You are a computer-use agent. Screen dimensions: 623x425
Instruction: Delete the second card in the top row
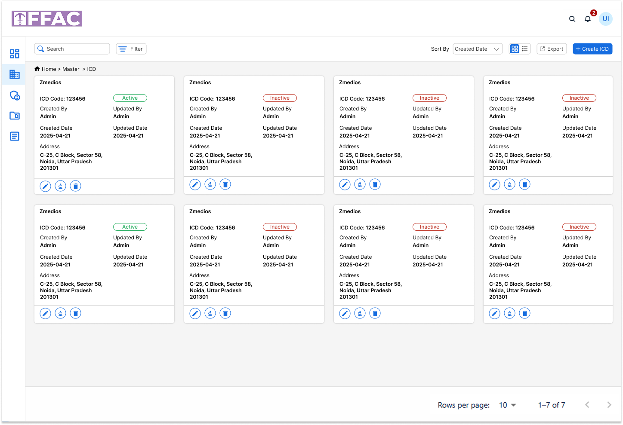click(225, 184)
